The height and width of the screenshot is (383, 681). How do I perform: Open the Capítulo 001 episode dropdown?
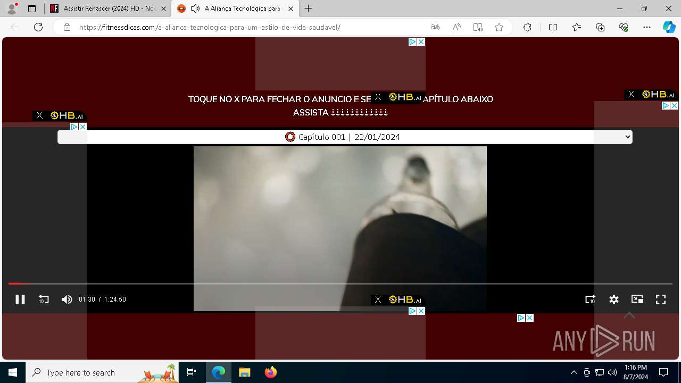tap(345, 137)
